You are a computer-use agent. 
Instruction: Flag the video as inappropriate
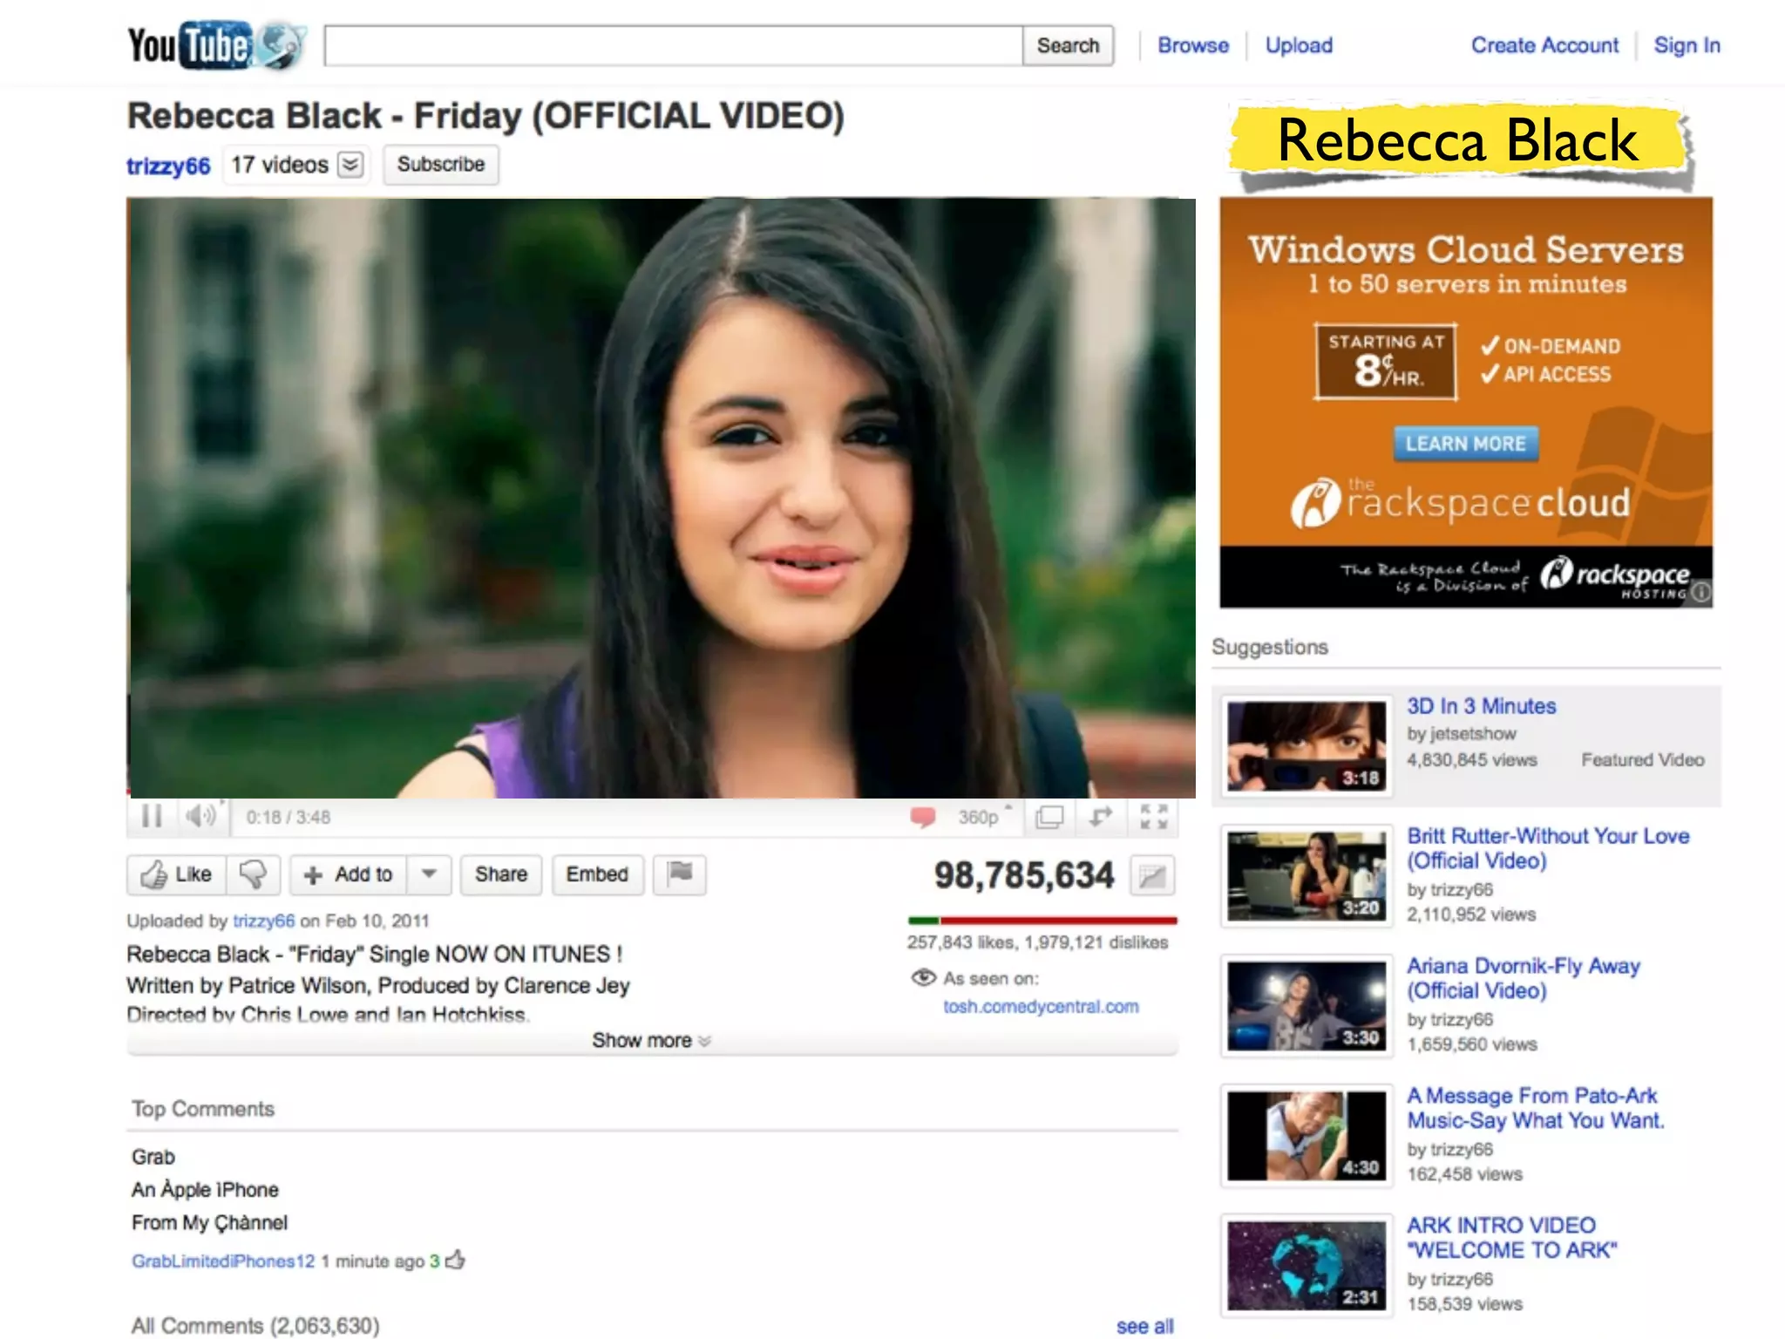(680, 874)
